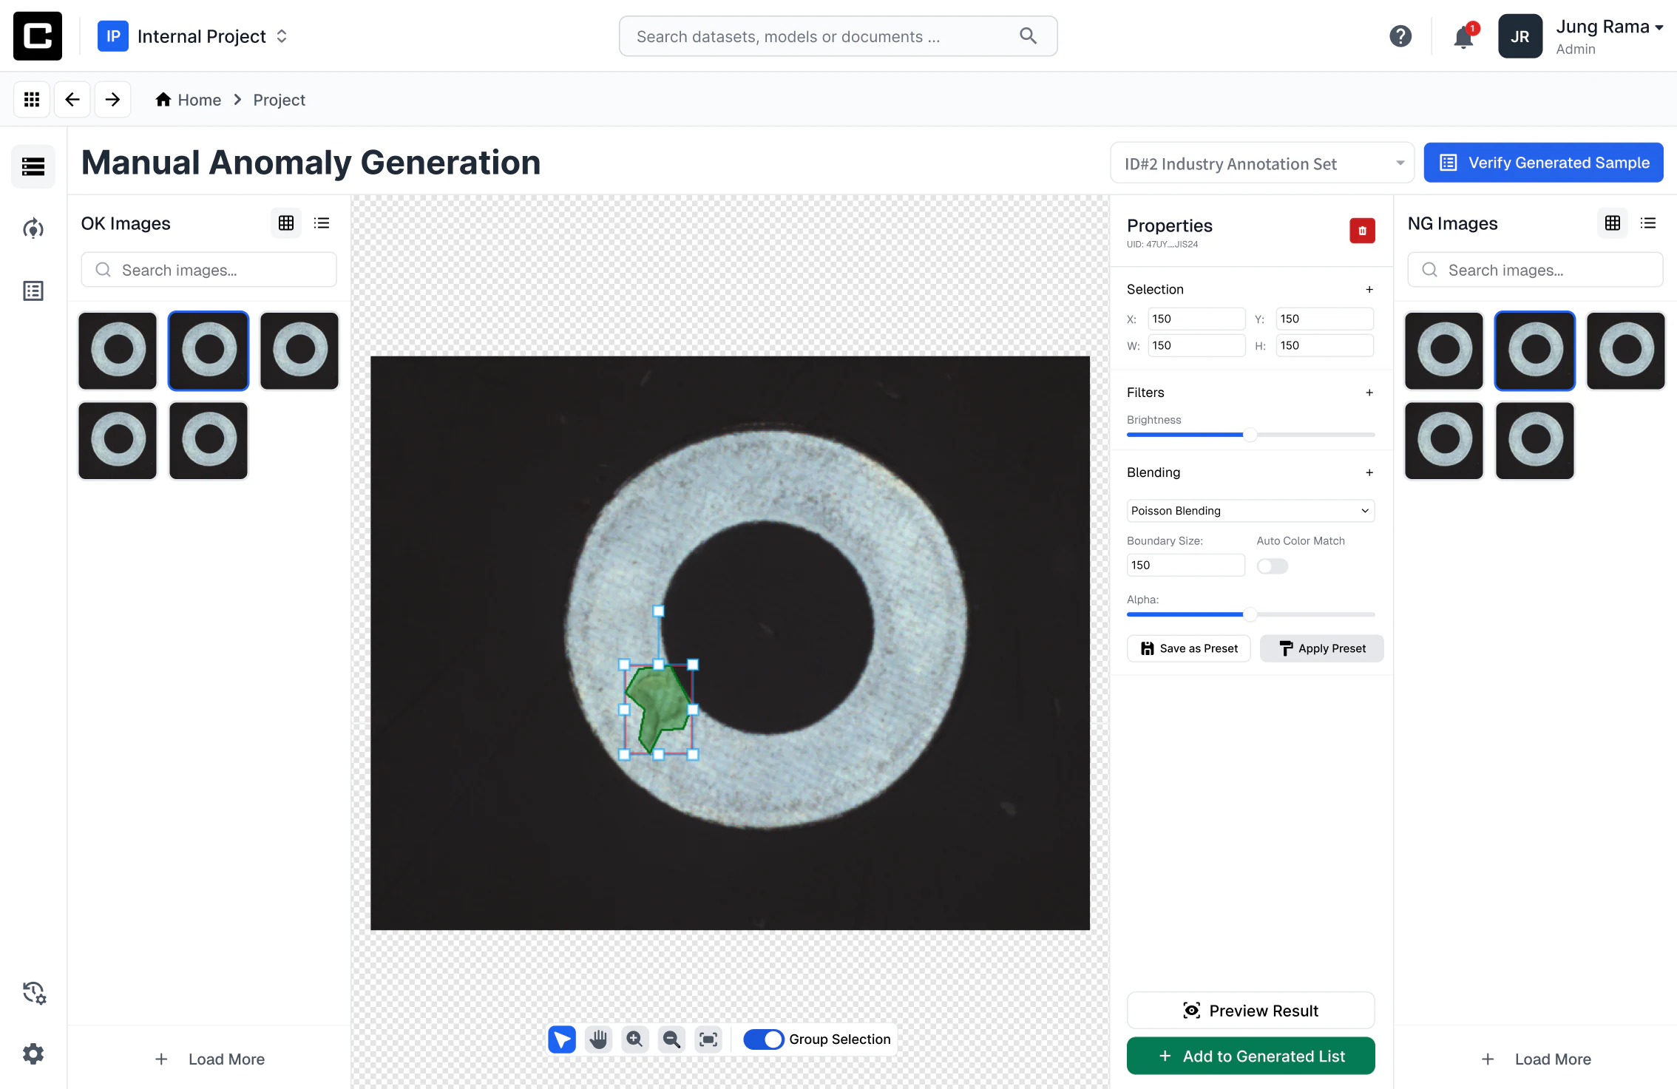Expand the Blending section plus
Image resolution: width=1677 pixels, height=1089 pixels.
click(x=1369, y=472)
